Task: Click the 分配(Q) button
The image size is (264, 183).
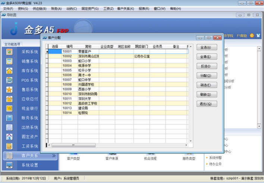Action: (207, 76)
